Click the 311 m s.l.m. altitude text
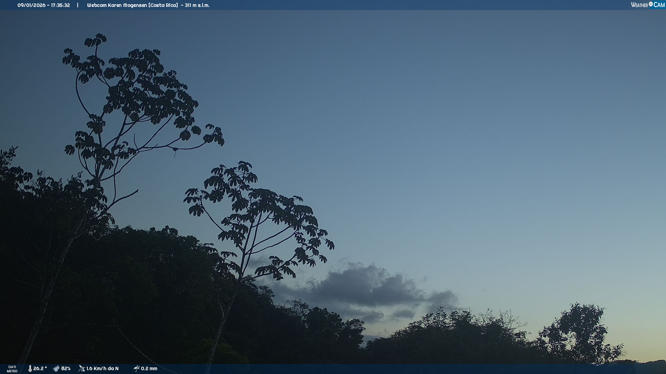This screenshot has height=374, width=666. pyautogui.click(x=197, y=5)
